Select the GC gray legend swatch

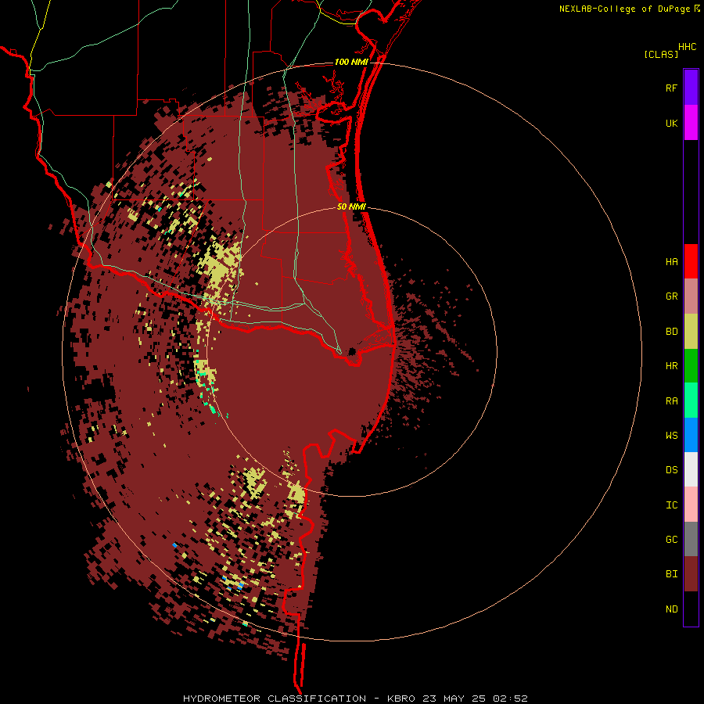[691, 539]
